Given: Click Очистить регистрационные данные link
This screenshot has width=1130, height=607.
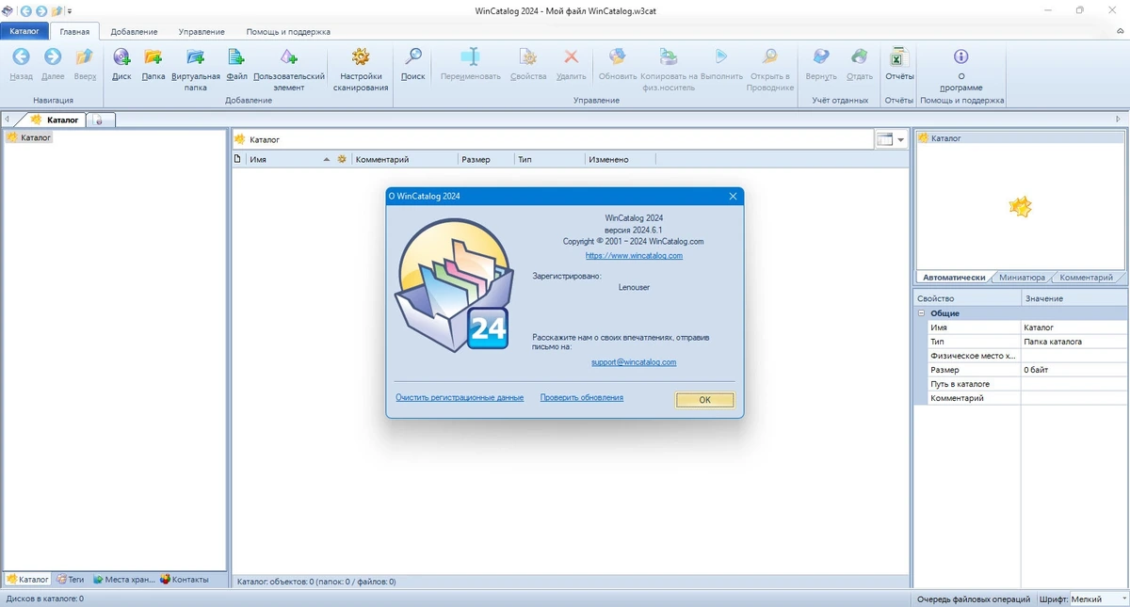Looking at the screenshot, I should tap(460, 397).
